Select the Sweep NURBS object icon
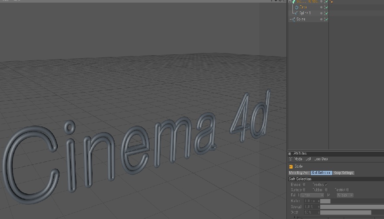This screenshot has width=384, height=219. coord(294,2)
